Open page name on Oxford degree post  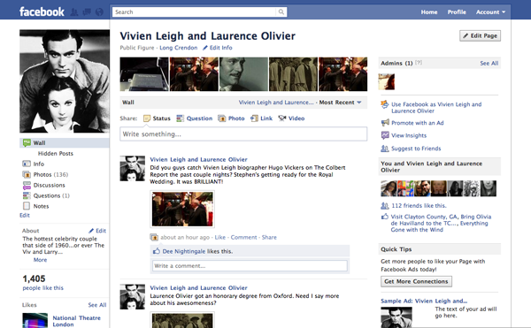199,288
